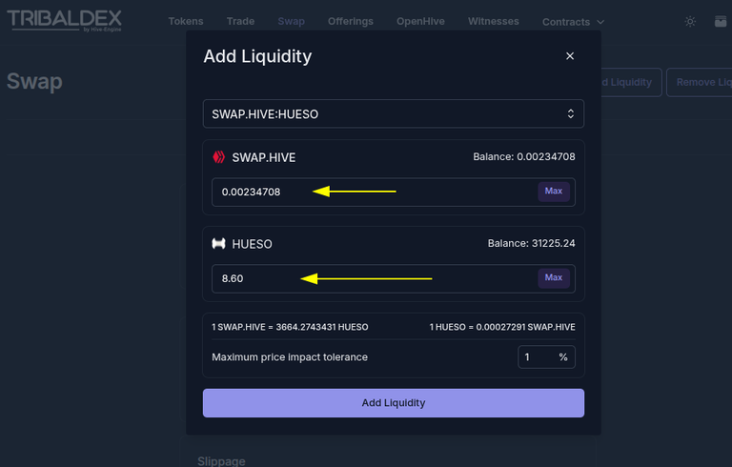Click the SWAP.HIVE token icon
The image size is (732, 467).
coord(218,157)
